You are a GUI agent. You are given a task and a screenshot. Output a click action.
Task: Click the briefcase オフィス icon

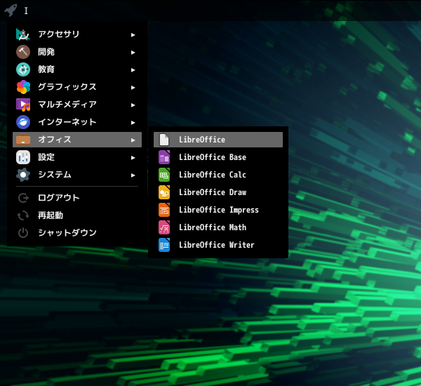pyautogui.click(x=23, y=140)
